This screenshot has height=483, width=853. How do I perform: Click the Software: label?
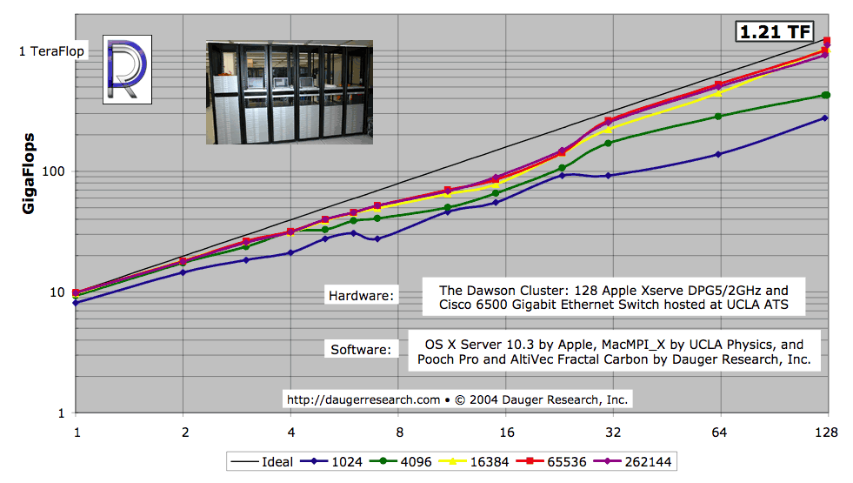361,349
